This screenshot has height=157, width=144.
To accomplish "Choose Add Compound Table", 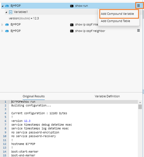I will coord(115,21).
